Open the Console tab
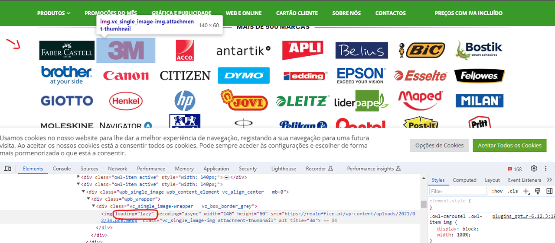Image resolution: width=555 pixels, height=243 pixels. (x=62, y=169)
